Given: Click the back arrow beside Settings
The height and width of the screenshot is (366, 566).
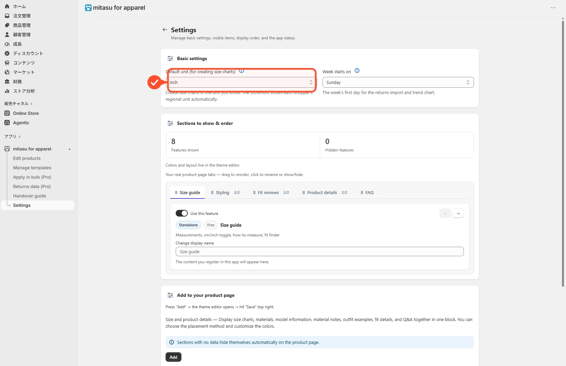Looking at the screenshot, I should [x=165, y=30].
